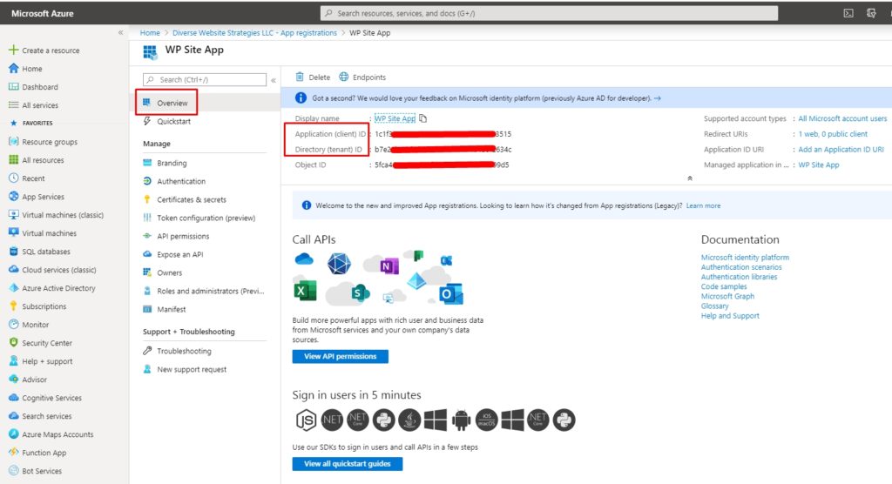Click the All resources grid icon
Viewport: 892px width, 484px height.
click(14, 160)
